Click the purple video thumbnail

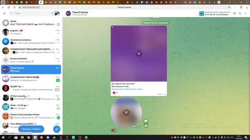click(139, 54)
